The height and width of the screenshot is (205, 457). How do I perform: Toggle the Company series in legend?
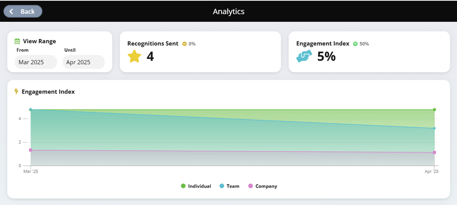point(262,186)
